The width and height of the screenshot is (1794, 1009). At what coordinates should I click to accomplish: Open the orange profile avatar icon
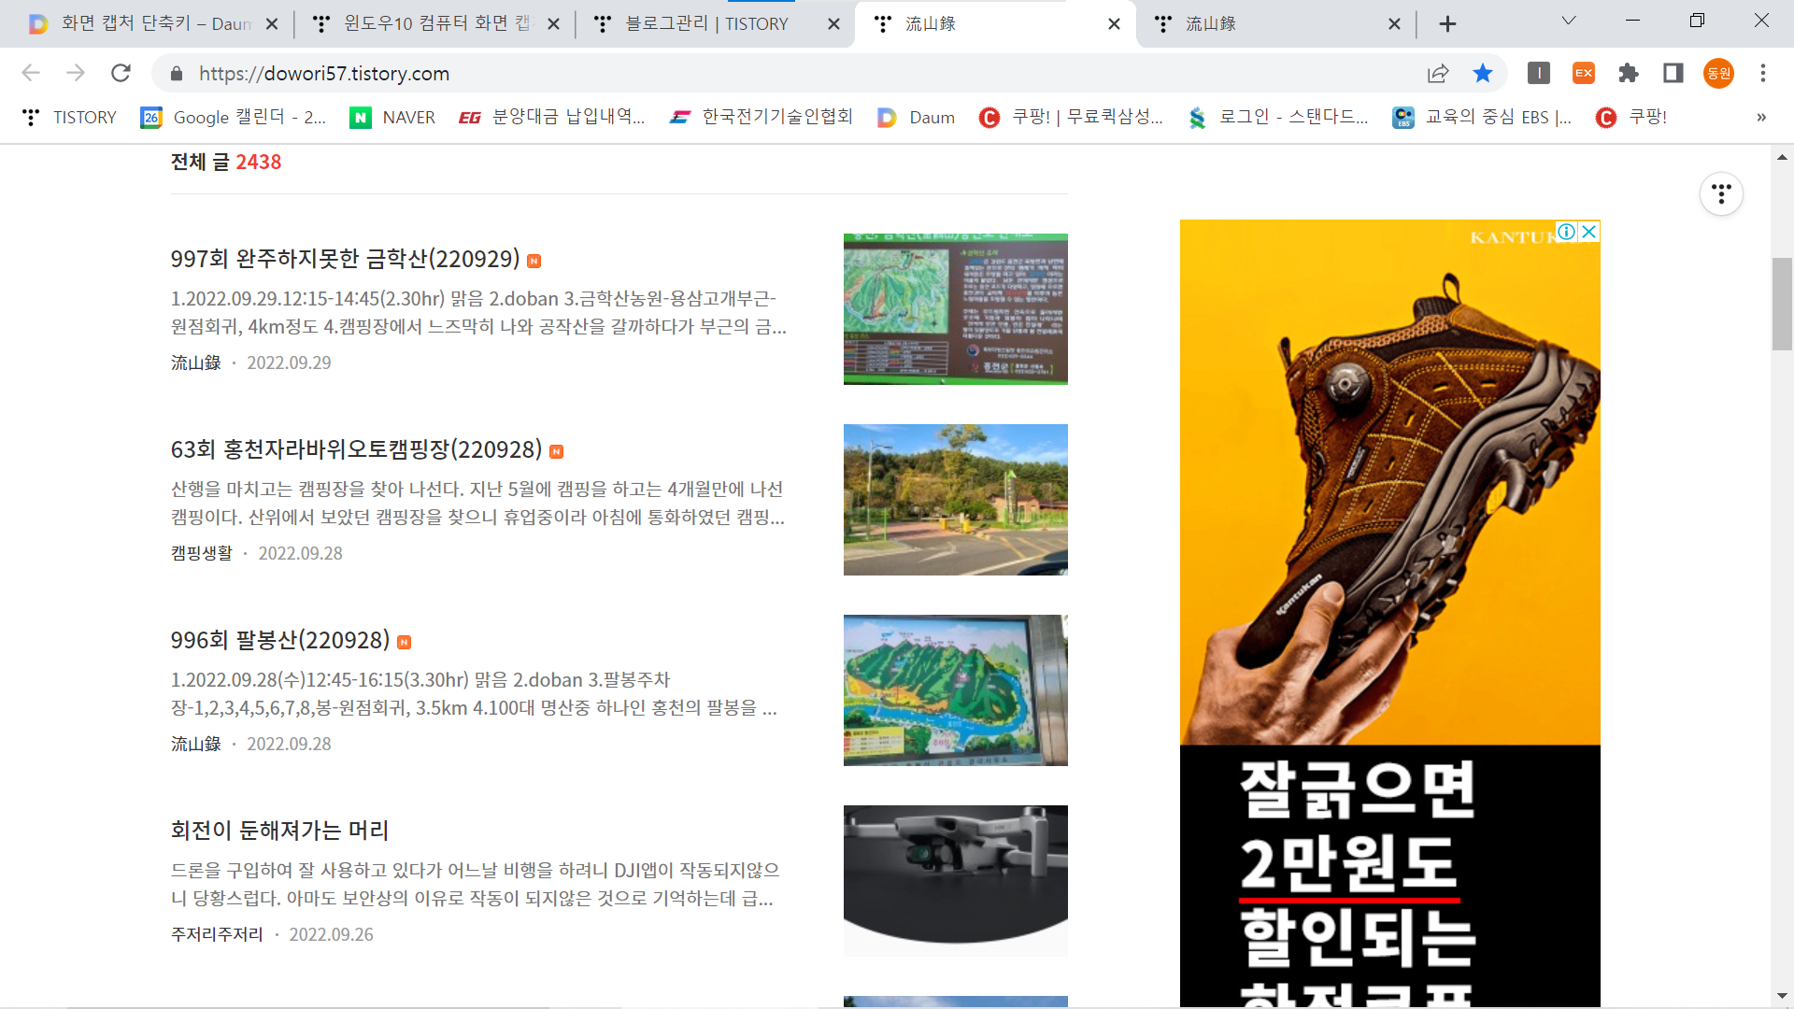pyautogui.click(x=1718, y=73)
